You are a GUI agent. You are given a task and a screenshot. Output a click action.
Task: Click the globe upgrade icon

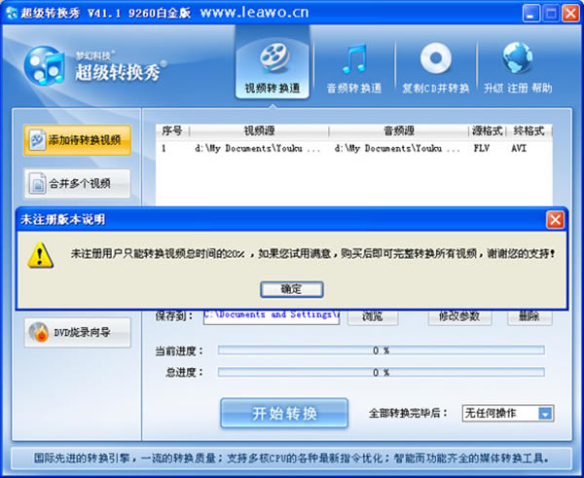click(517, 57)
